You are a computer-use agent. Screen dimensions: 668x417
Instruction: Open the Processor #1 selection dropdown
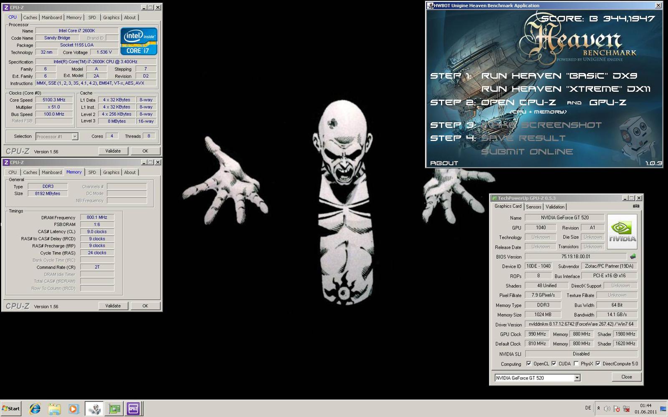(x=75, y=136)
